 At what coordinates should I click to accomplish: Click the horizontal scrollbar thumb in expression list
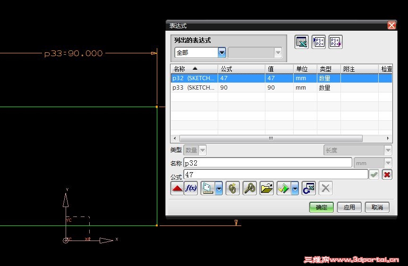271,139
